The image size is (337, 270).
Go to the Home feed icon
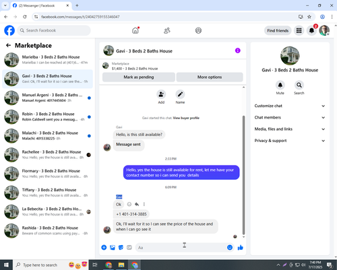[x=135, y=30]
